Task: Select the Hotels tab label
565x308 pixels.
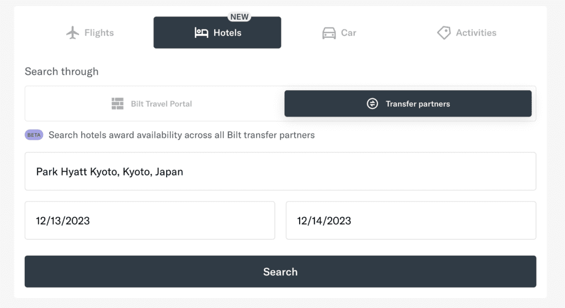Action: pyautogui.click(x=227, y=33)
